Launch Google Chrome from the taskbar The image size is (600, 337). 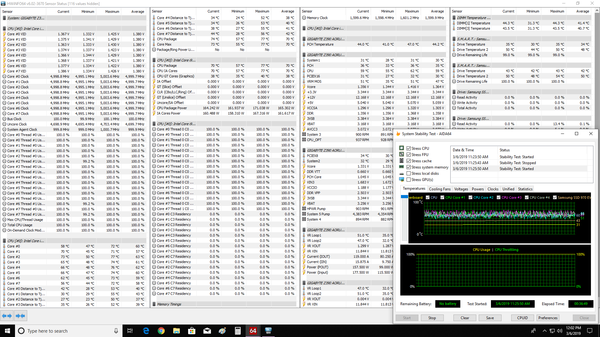161,331
